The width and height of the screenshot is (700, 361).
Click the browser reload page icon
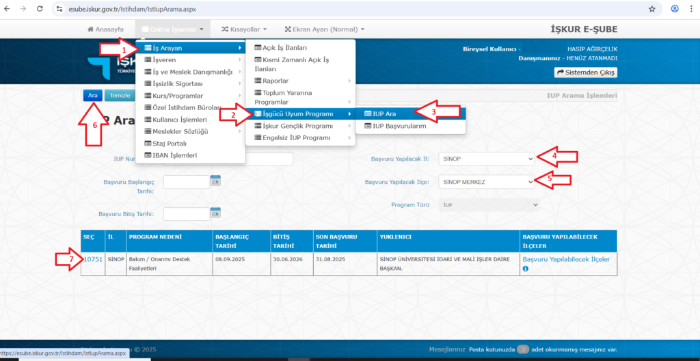click(40, 10)
